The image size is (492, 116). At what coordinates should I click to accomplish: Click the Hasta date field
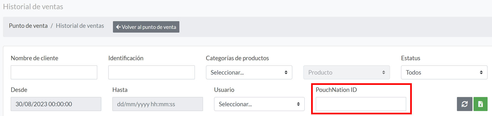pyautogui.click(x=158, y=104)
